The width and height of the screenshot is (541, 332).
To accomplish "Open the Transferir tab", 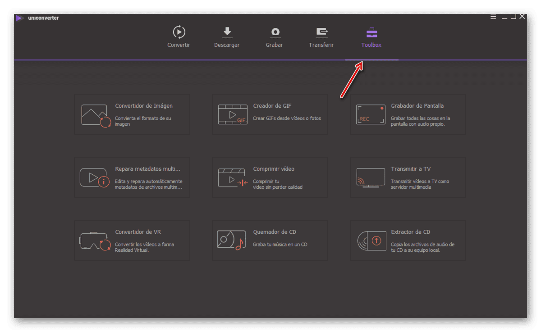I will click(x=321, y=37).
